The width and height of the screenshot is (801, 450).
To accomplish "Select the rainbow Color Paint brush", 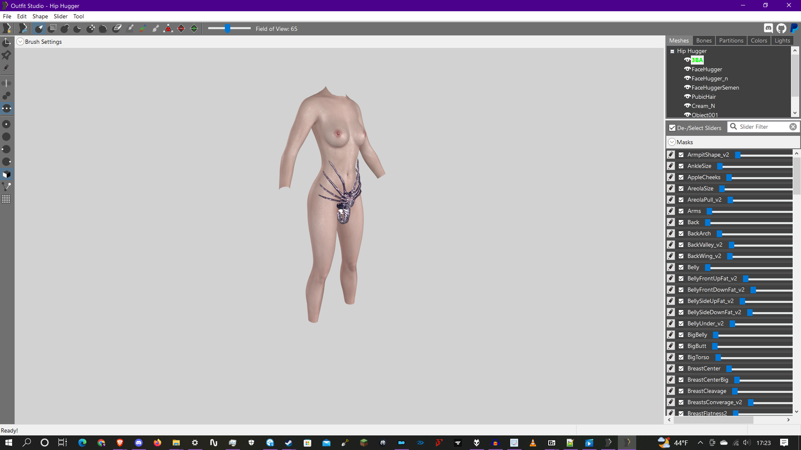I will (x=143, y=28).
